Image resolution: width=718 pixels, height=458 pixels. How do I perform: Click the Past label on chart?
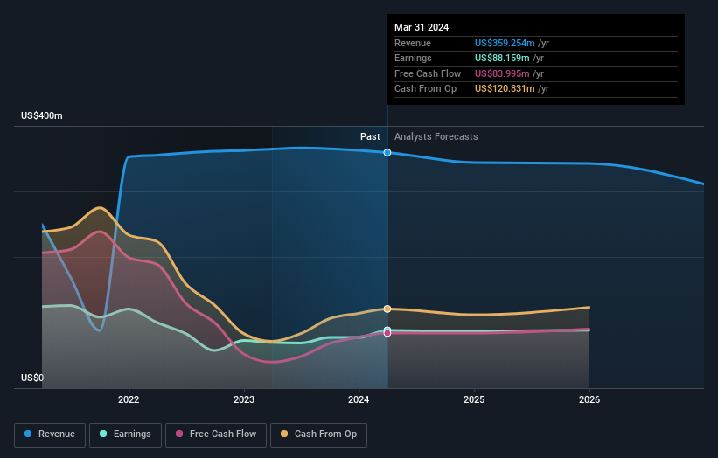(370, 137)
